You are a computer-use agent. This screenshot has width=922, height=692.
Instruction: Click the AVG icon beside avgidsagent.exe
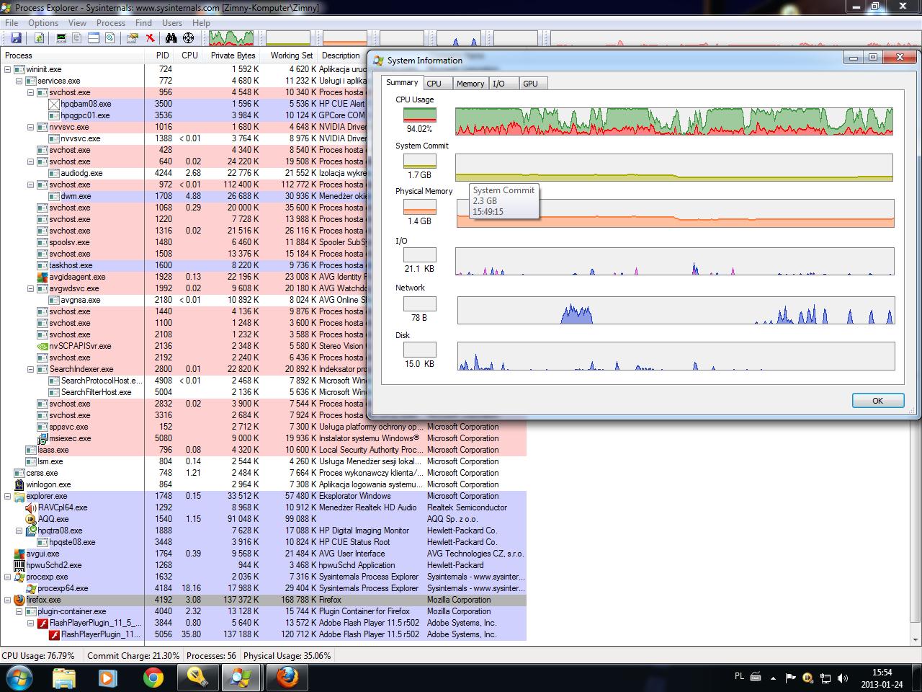(x=43, y=277)
